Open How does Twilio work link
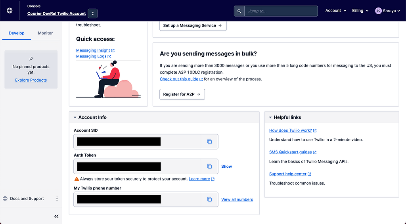The image size is (406, 224). point(291,130)
